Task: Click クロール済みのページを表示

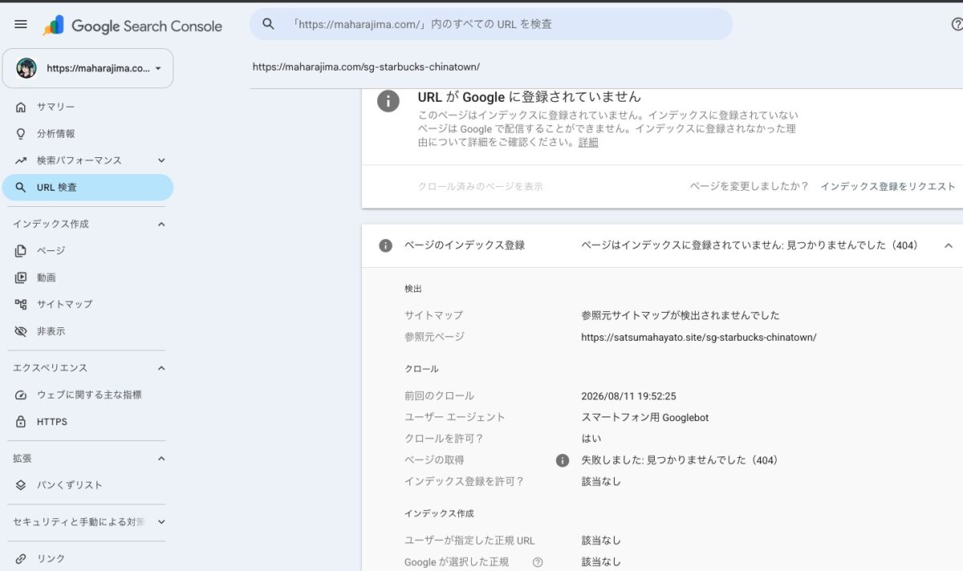Action: pos(480,186)
